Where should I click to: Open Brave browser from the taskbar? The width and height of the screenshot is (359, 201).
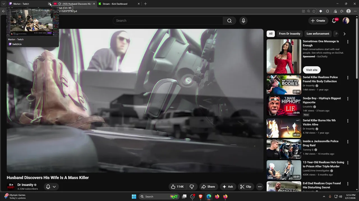click(201, 197)
